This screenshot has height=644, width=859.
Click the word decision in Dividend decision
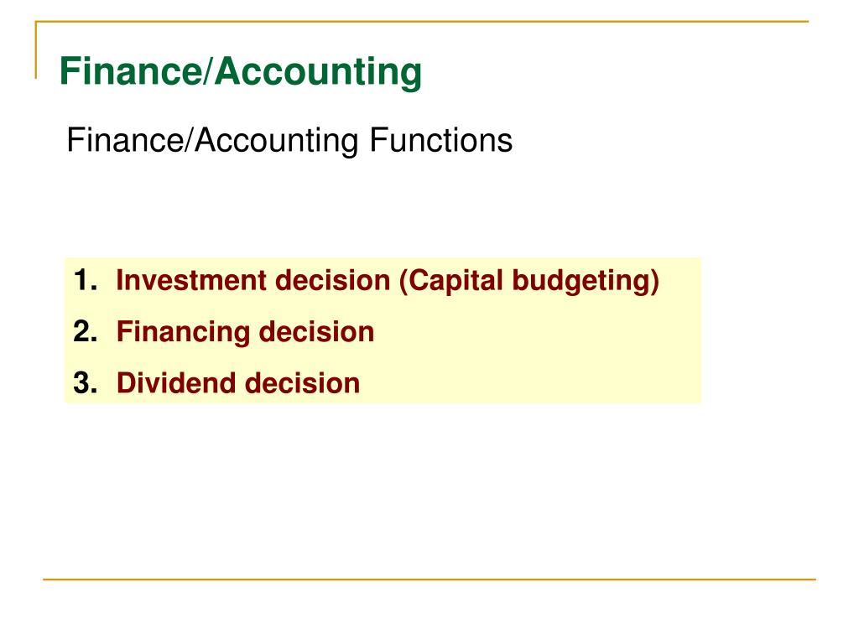(302, 382)
